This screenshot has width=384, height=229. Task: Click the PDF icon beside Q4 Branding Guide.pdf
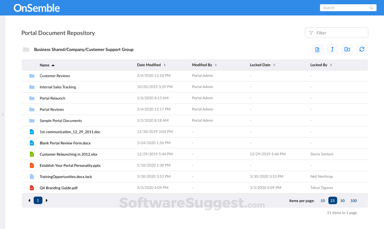[x=32, y=188]
